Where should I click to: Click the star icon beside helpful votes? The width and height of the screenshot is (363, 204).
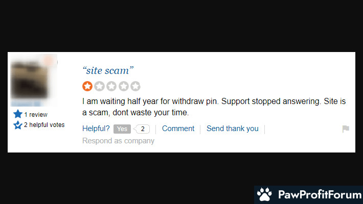18,125
